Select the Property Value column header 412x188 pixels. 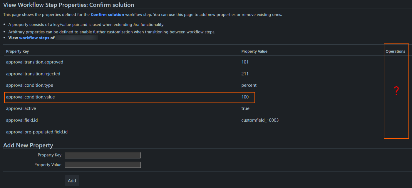click(x=254, y=51)
